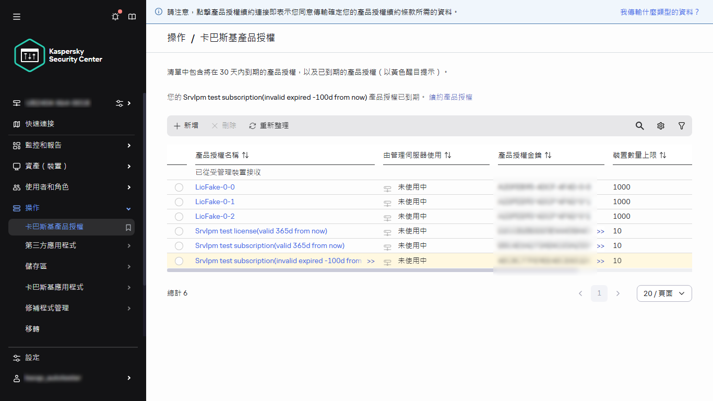Click the search icon in the license toolbar

pos(639,126)
